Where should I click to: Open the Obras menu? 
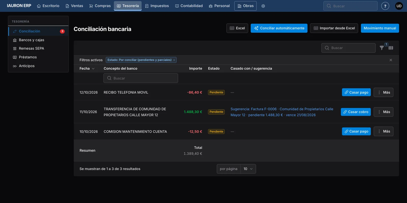(x=245, y=6)
